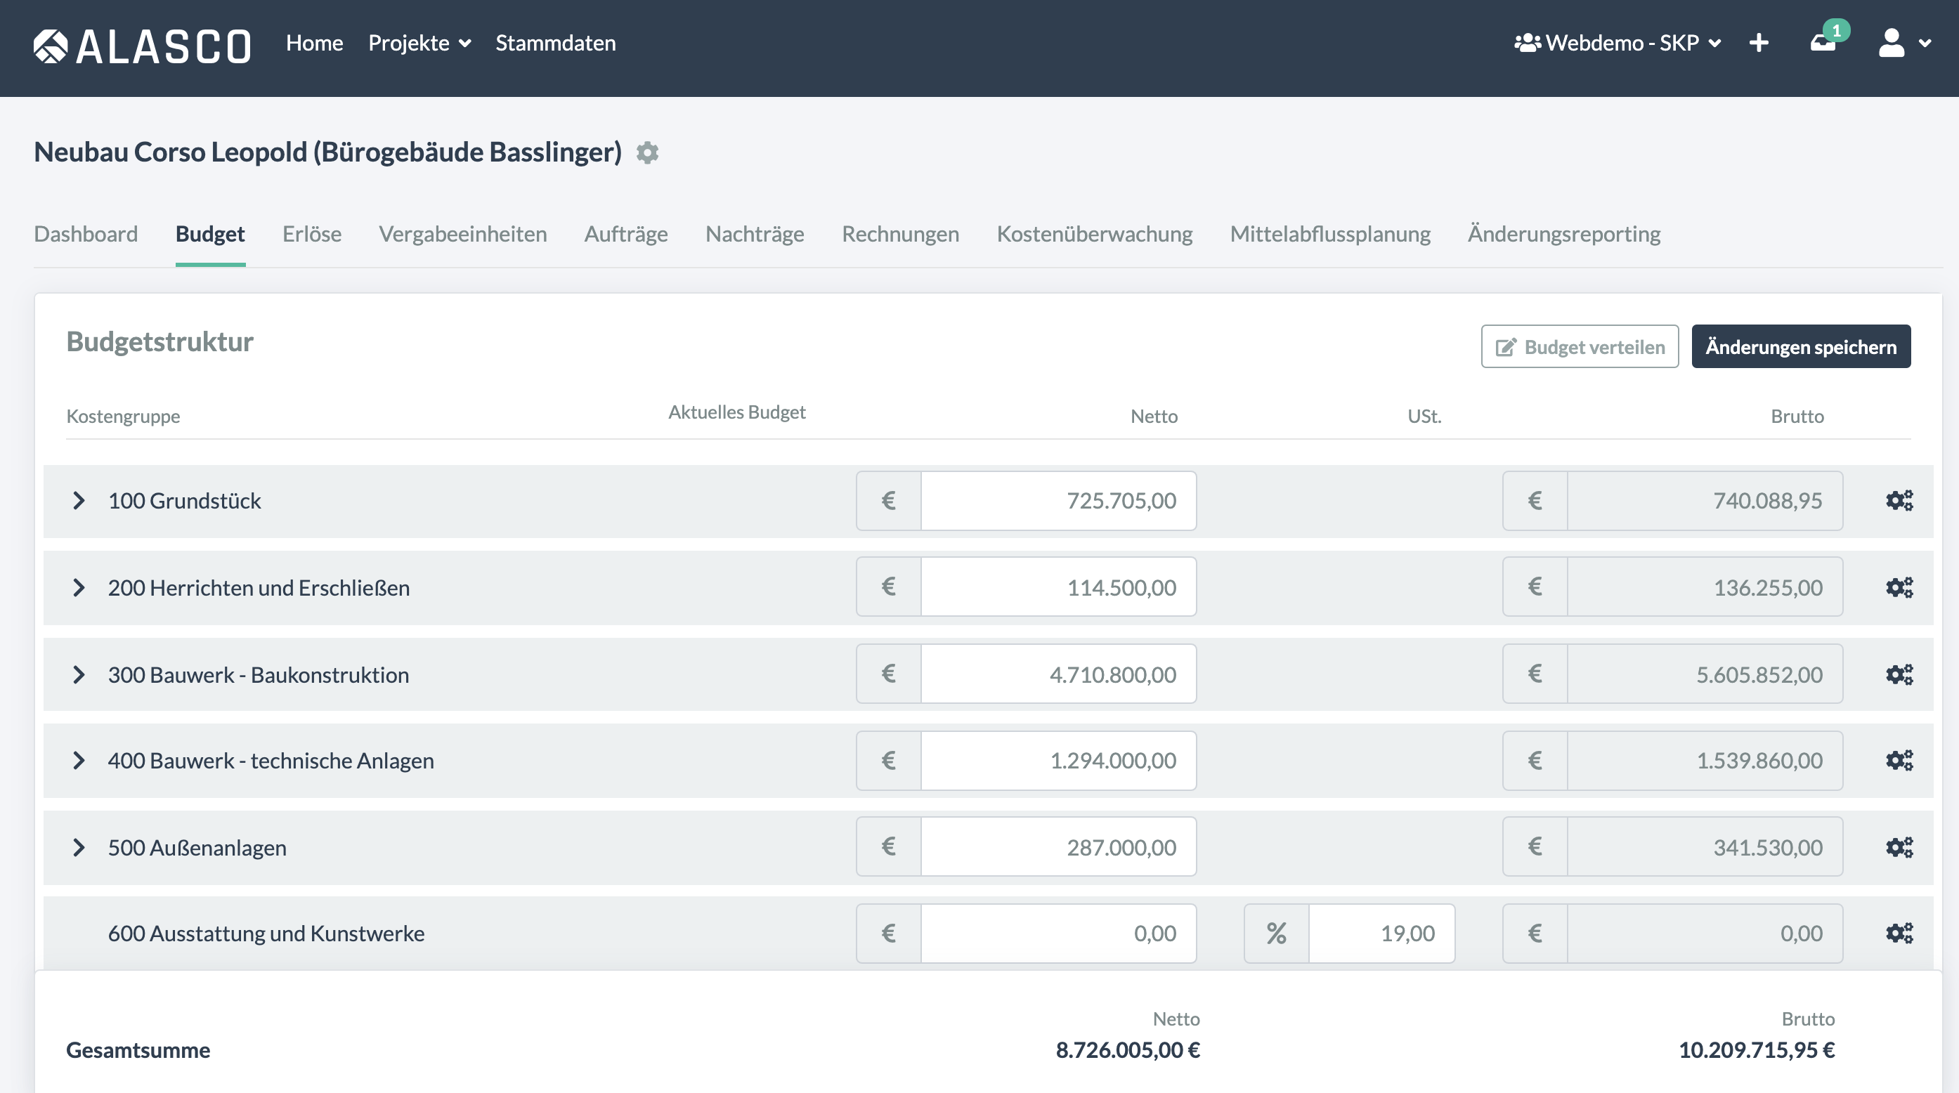The image size is (1959, 1093).
Task: Click the 600 Ausstattung und Kunstwerke label
Action: coord(266,934)
